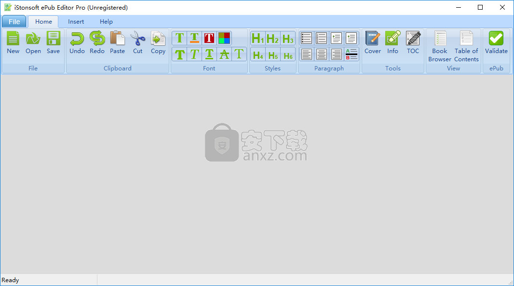
Task: Maximize the ePub Editor window
Action: pyautogui.click(x=480, y=7)
